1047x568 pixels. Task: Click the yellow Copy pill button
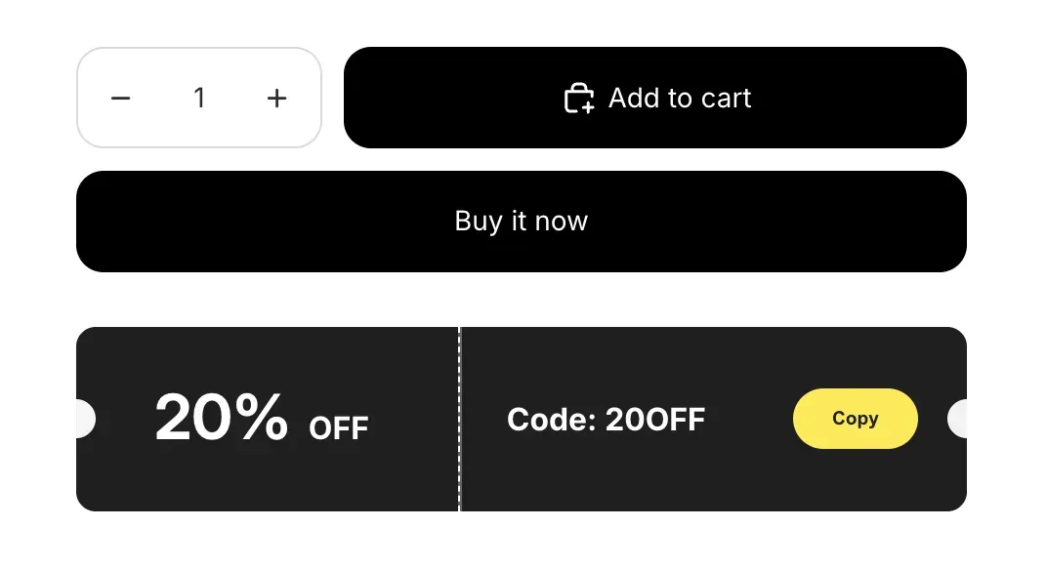855,418
